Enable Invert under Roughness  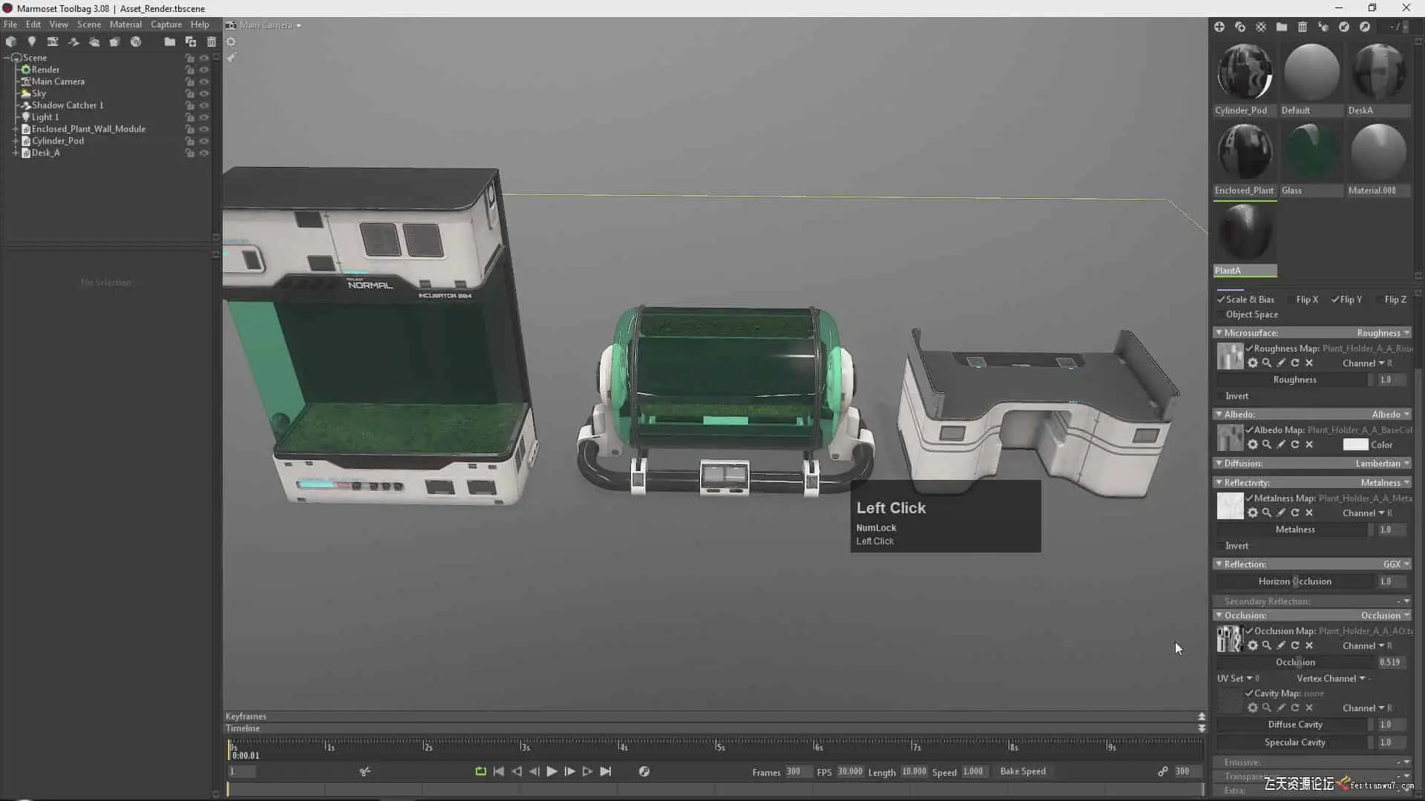point(1220,396)
